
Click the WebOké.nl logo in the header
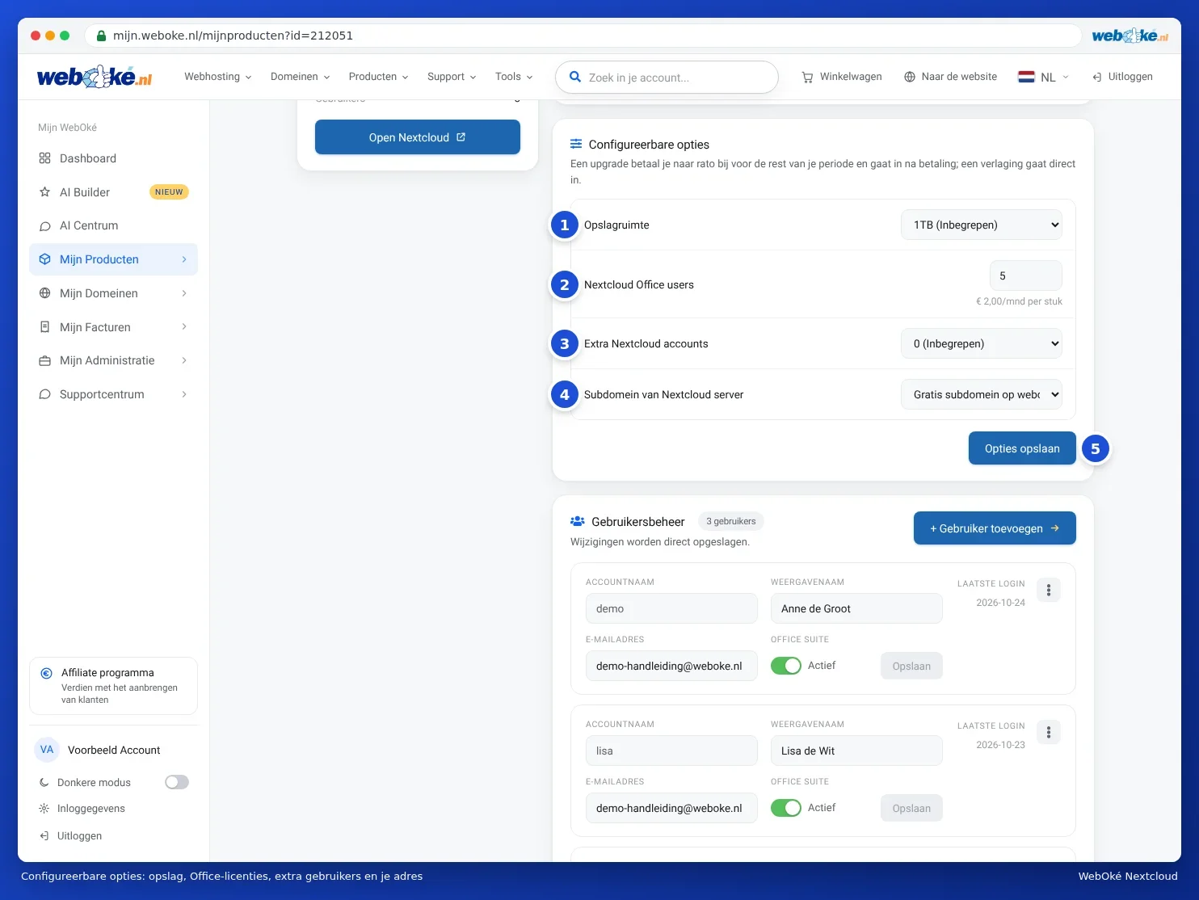click(x=95, y=77)
